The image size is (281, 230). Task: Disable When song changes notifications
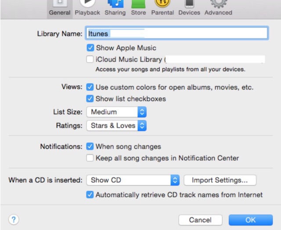point(90,146)
